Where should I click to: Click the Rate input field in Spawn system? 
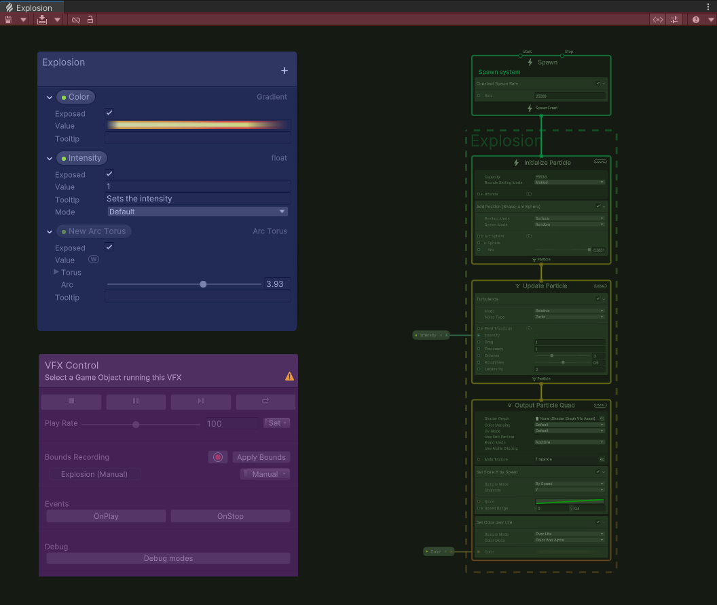[570, 96]
